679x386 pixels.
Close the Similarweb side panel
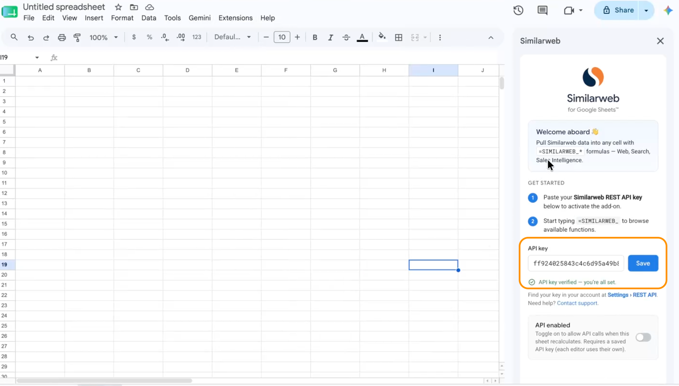[x=660, y=41]
